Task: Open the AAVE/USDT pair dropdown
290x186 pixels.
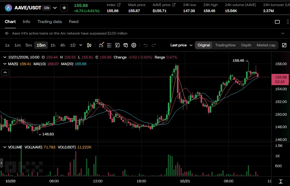Action: coord(55,8)
